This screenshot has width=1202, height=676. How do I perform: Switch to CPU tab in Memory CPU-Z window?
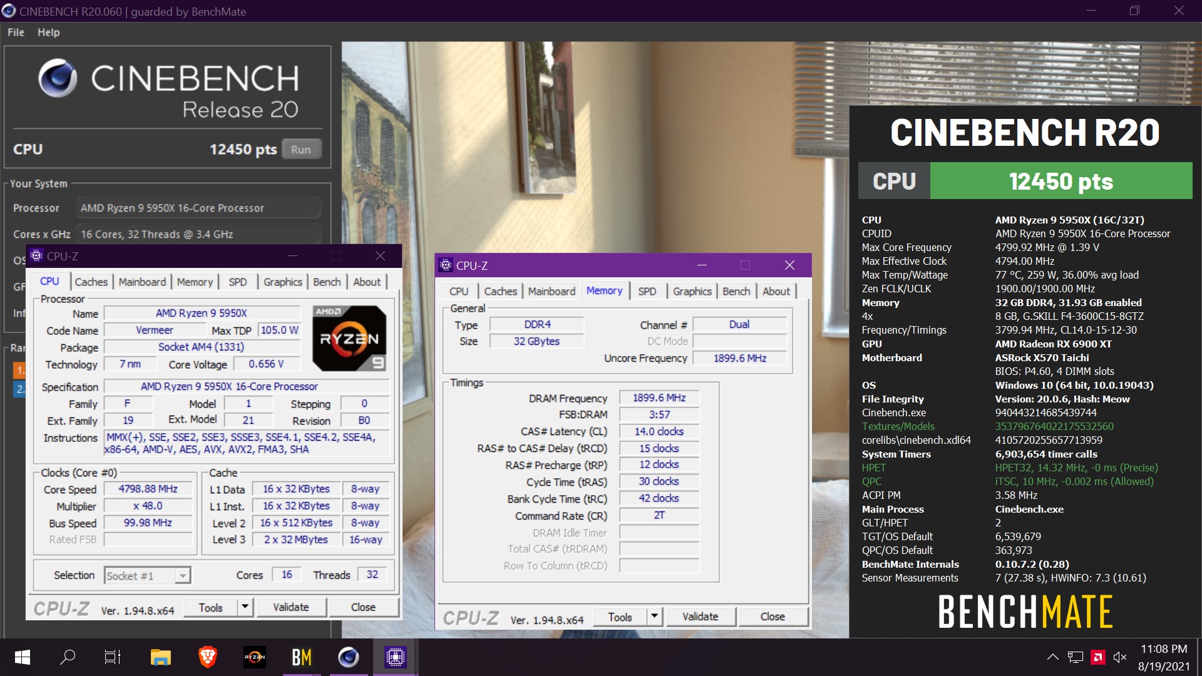tap(459, 291)
